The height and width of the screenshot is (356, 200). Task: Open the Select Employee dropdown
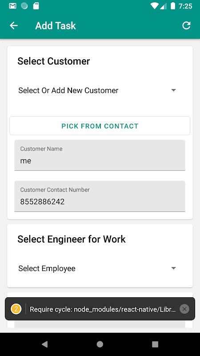tap(100, 268)
